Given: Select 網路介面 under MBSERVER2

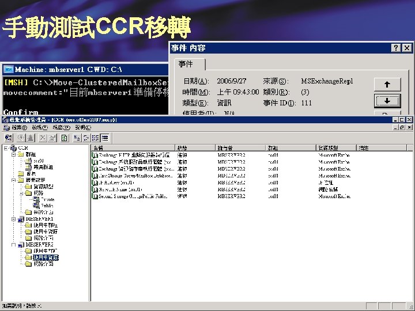Looking at the screenshot, I should click(x=43, y=264).
